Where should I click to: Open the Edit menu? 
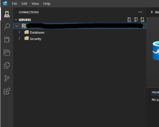pyautogui.click(x=24, y=4)
